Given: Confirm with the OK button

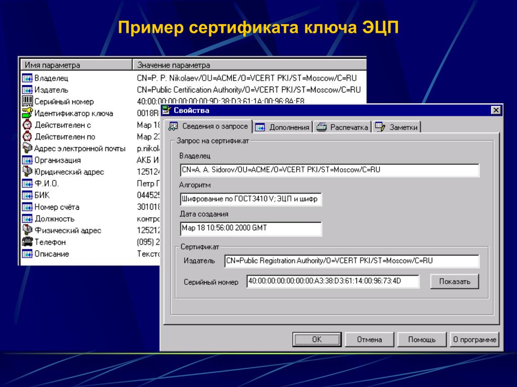Looking at the screenshot, I should click(317, 339).
